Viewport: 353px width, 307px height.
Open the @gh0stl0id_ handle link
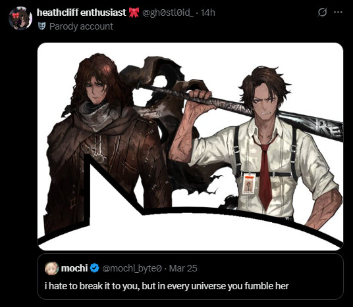[x=168, y=12]
